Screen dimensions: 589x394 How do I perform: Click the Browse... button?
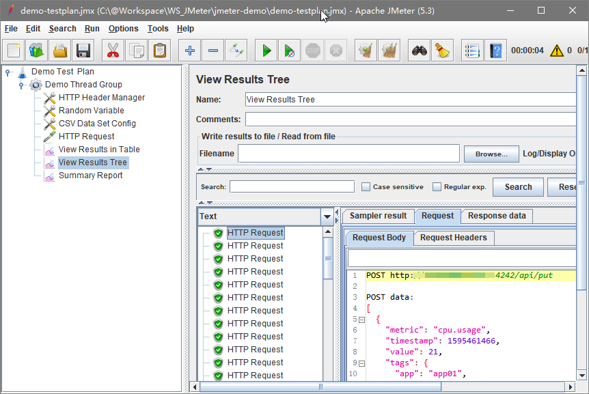click(x=491, y=154)
